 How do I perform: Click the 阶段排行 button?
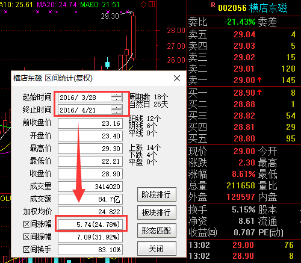[x=157, y=194]
